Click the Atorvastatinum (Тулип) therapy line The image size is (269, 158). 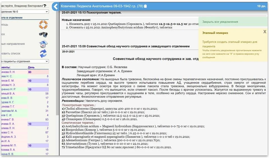pos(105,144)
